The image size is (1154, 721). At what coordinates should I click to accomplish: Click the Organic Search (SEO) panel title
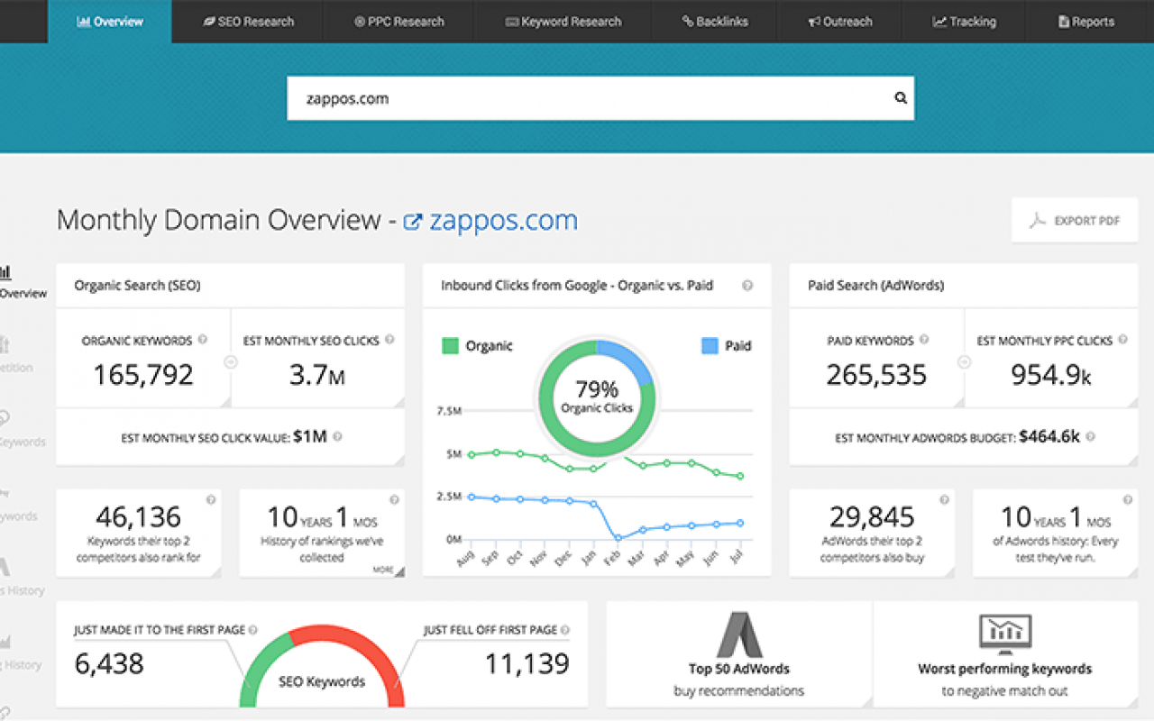click(x=137, y=285)
